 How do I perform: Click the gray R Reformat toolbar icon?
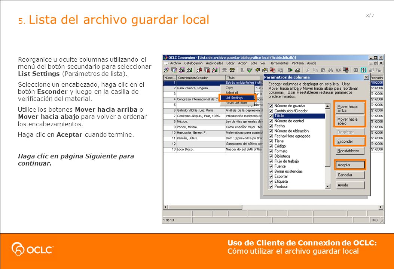(242, 70)
